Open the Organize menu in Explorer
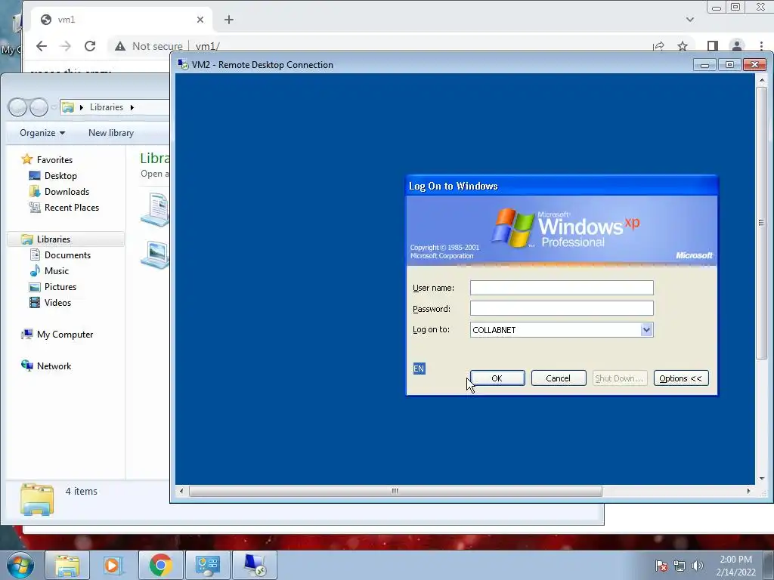This screenshot has width=774, height=580. pyautogui.click(x=42, y=133)
